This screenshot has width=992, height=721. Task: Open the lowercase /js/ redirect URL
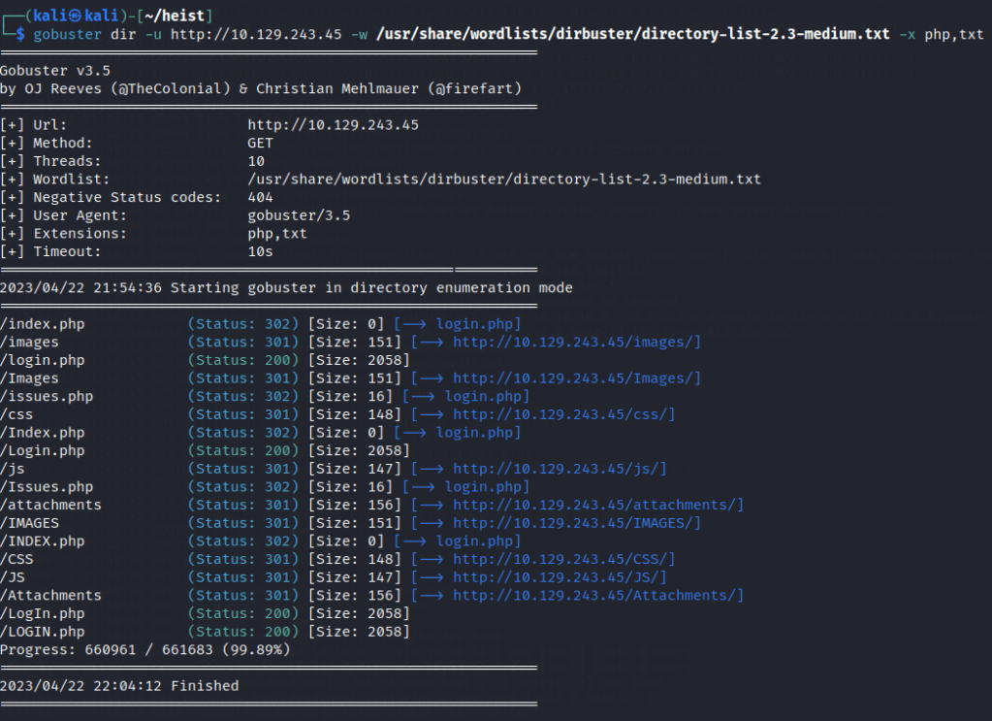(x=560, y=469)
